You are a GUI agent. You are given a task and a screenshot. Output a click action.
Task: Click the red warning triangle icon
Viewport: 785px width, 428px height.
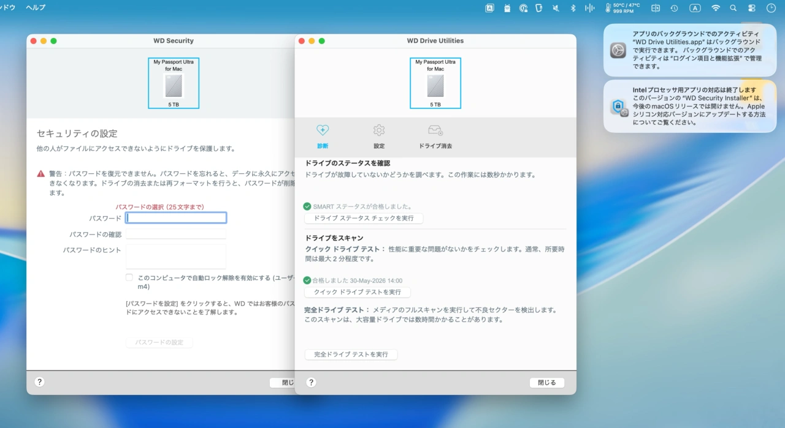click(41, 174)
